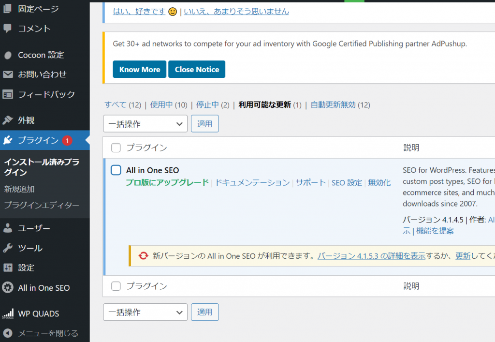Click the 固定ページ pages icon
The image size is (495, 342).
point(8,9)
